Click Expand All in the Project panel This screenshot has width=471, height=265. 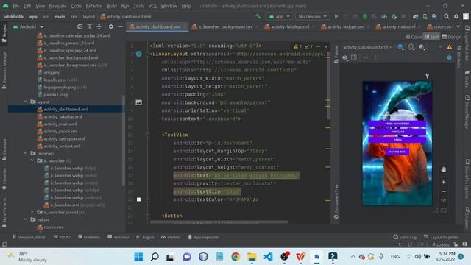90,26
